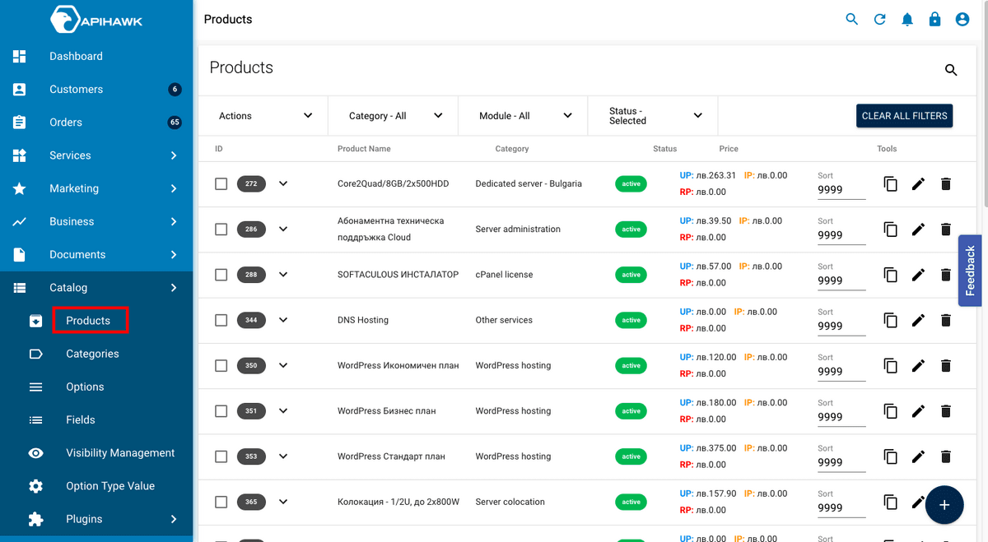
Task: Delete SOFTACULOUS ИНСТАЛАТОР using the trash icon
Action: 945,274
